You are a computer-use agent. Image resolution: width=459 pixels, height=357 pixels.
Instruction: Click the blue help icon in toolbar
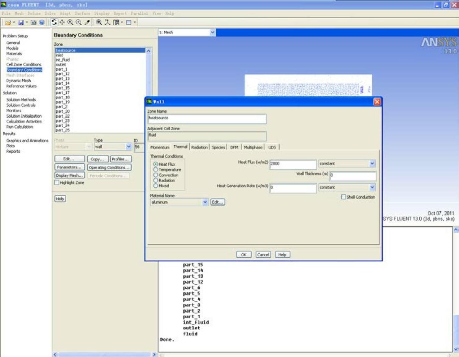[42, 22]
